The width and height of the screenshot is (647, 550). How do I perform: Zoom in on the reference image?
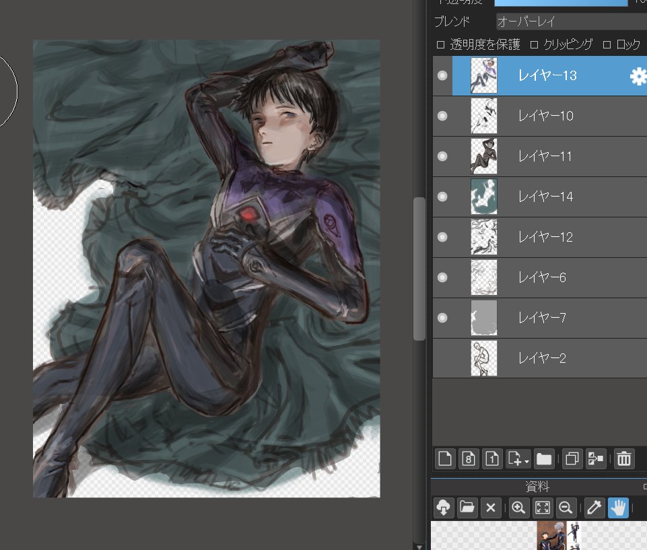(518, 507)
